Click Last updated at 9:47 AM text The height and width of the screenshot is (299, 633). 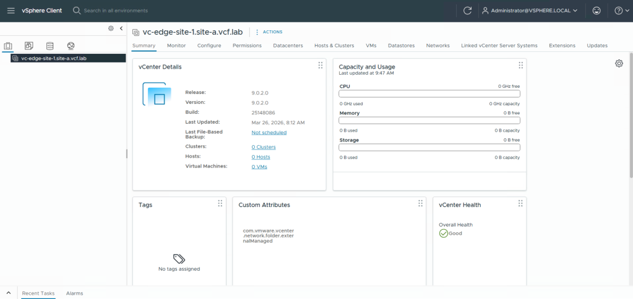pyautogui.click(x=366, y=74)
